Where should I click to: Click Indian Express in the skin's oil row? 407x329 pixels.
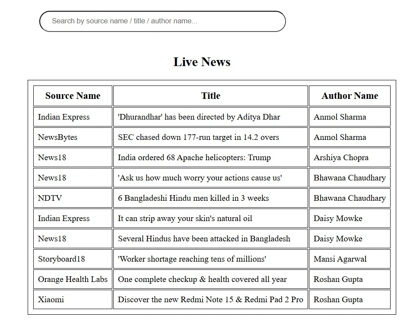[73, 218]
